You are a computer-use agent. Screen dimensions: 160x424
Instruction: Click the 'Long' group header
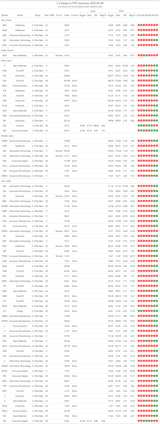[x=93, y=11]
